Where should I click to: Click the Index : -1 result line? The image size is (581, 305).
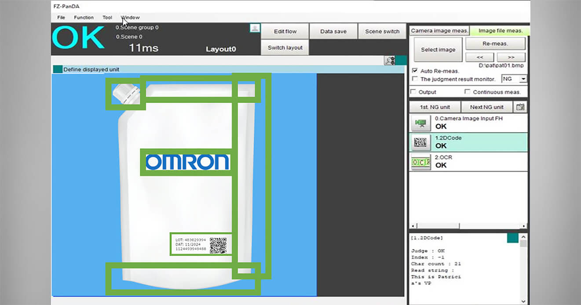(x=428, y=257)
